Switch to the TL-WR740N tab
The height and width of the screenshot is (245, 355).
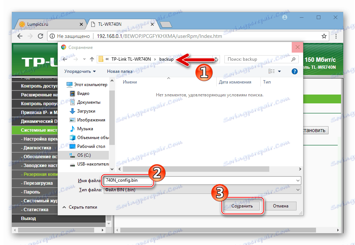click(122, 24)
